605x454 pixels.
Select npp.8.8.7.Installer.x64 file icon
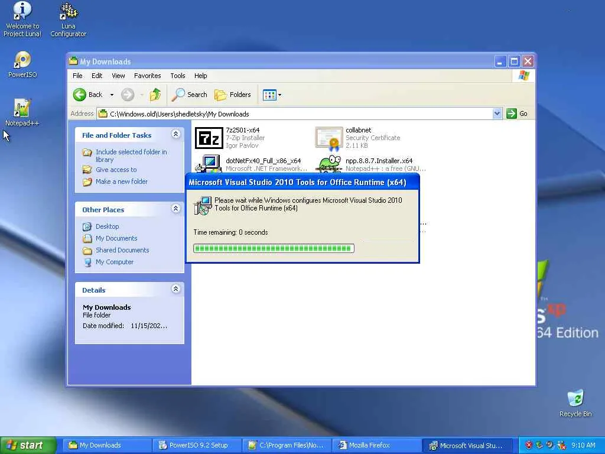pyautogui.click(x=328, y=164)
